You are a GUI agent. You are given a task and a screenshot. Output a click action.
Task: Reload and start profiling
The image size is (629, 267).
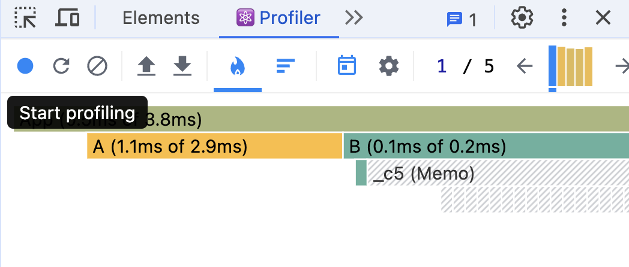tap(61, 66)
